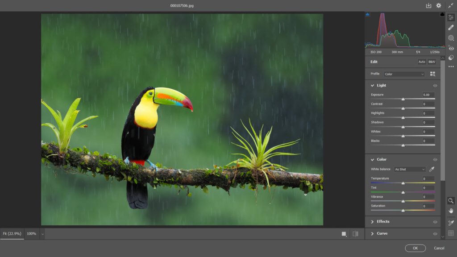Toggle Light panel visibility eye

pos(435,86)
